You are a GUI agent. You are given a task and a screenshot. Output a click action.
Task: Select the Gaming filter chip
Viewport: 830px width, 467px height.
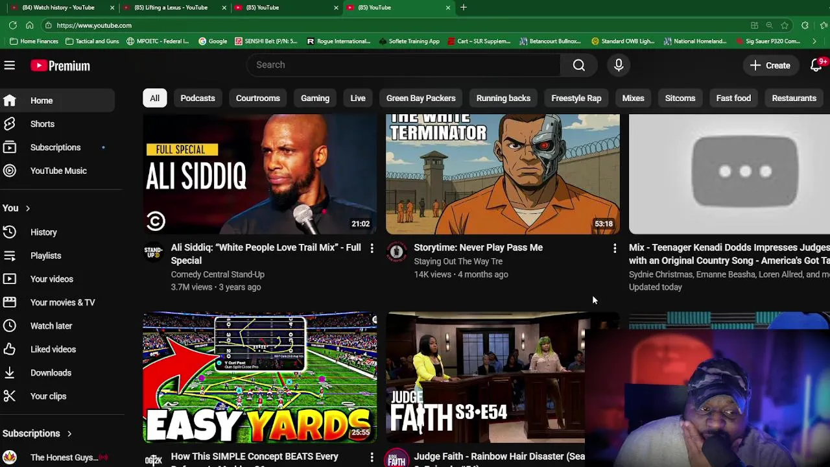pos(315,98)
